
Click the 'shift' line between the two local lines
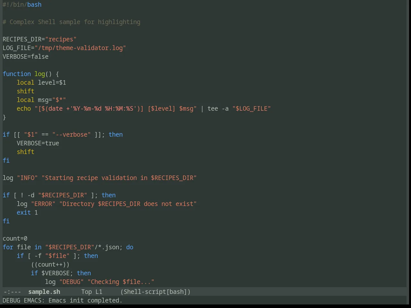tap(25, 91)
